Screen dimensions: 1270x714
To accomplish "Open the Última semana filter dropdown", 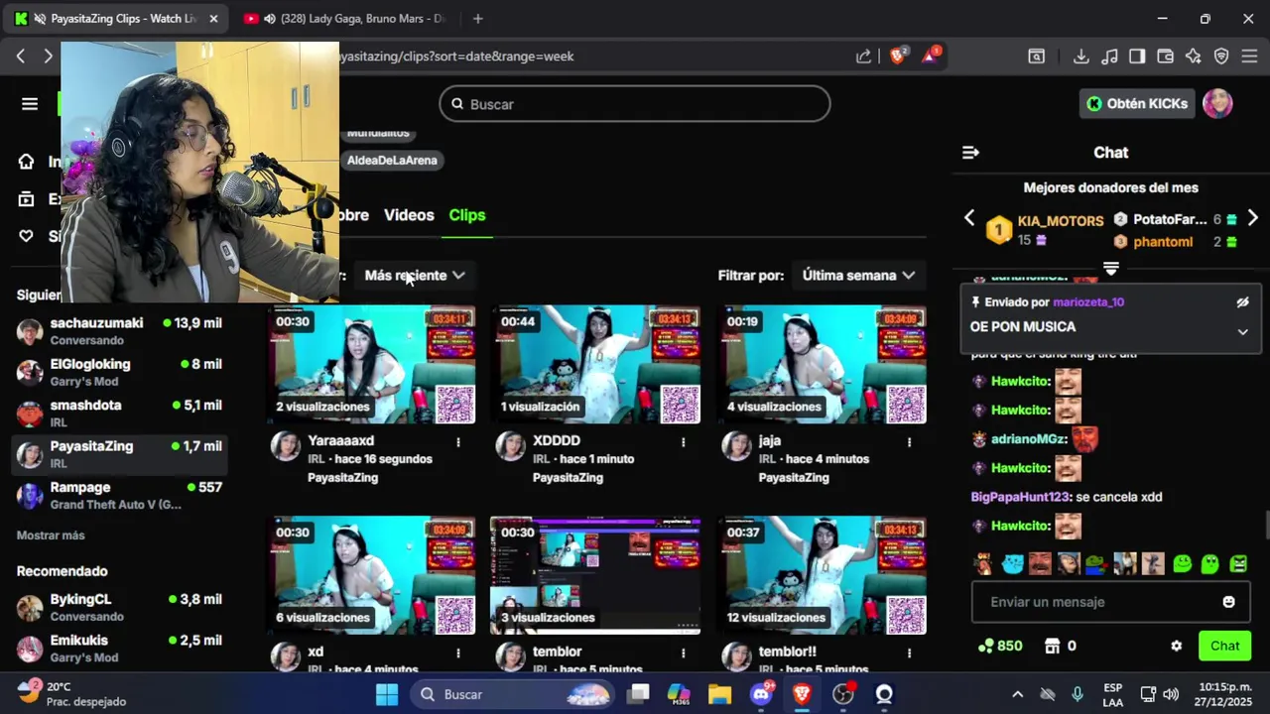I will coord(858,276).
